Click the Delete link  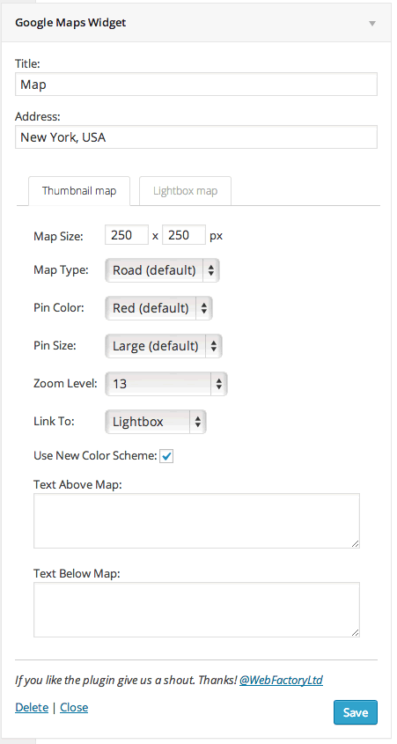(32, 708)
